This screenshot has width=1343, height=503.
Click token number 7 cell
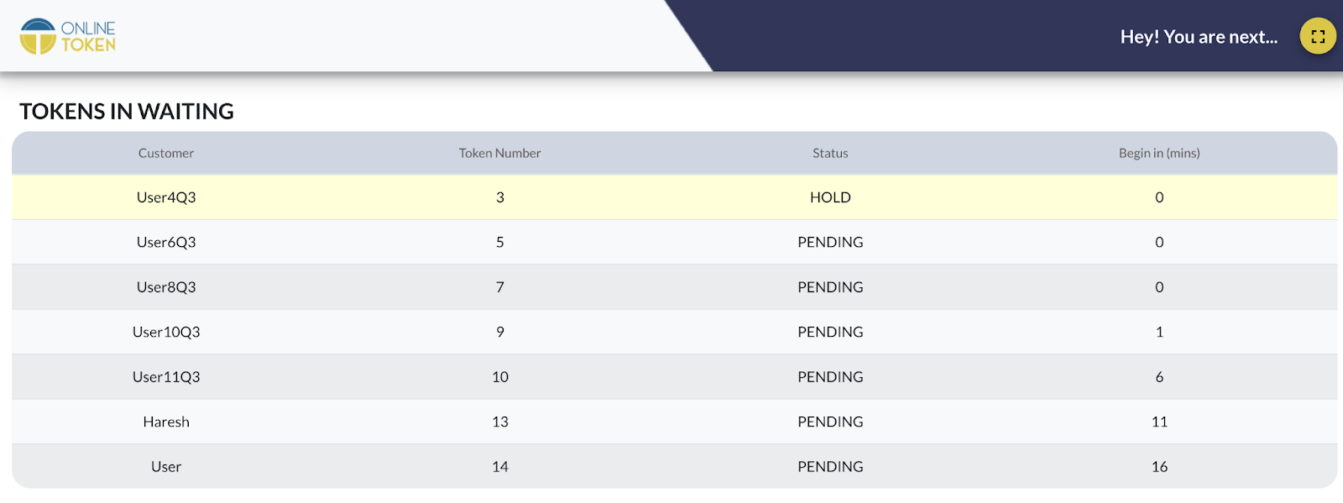coord(500,287)
